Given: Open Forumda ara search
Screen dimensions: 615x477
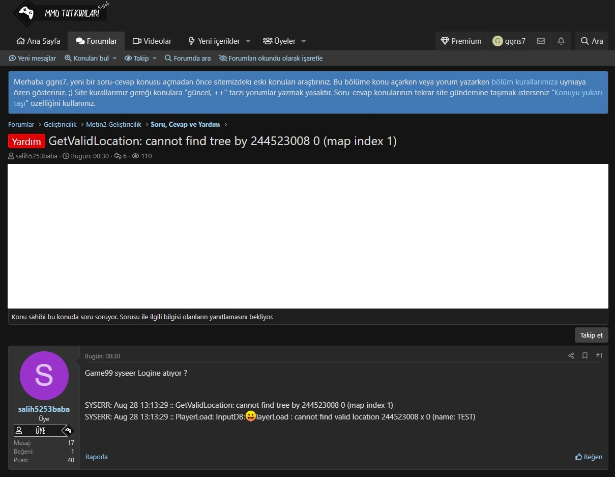Looking at the screenshot, I should 188,58.
